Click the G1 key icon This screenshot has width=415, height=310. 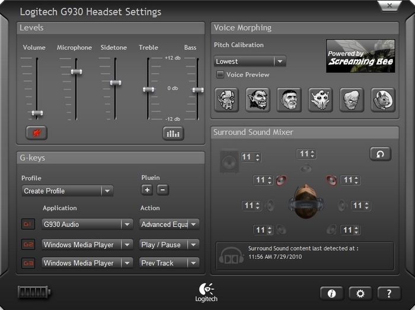click(28, 224)
